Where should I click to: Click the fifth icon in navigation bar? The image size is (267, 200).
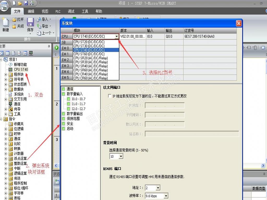tap(25, 53)
